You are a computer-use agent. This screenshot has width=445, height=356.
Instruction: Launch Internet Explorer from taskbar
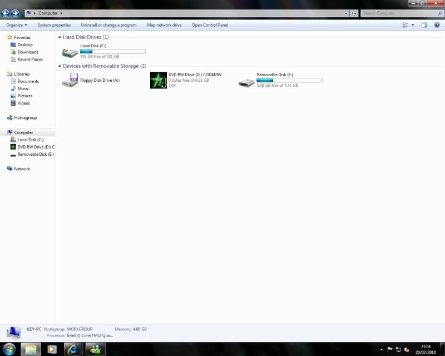click(73, 349)
